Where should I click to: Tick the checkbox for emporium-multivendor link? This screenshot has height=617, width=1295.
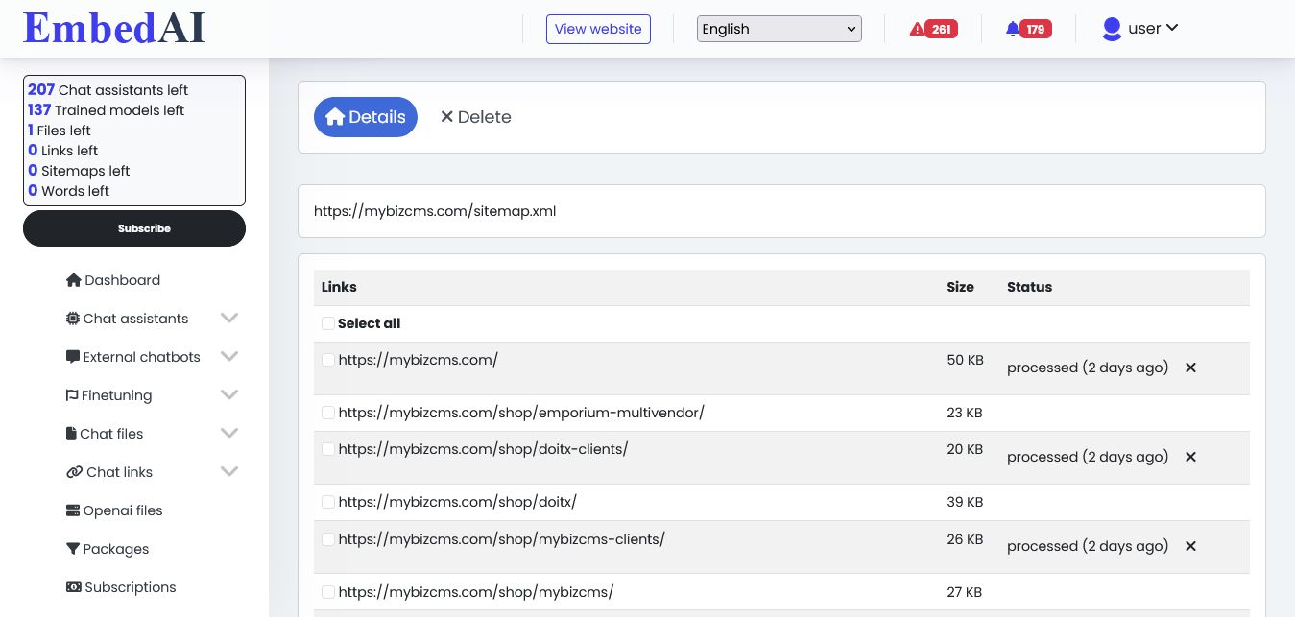point(328,413)
